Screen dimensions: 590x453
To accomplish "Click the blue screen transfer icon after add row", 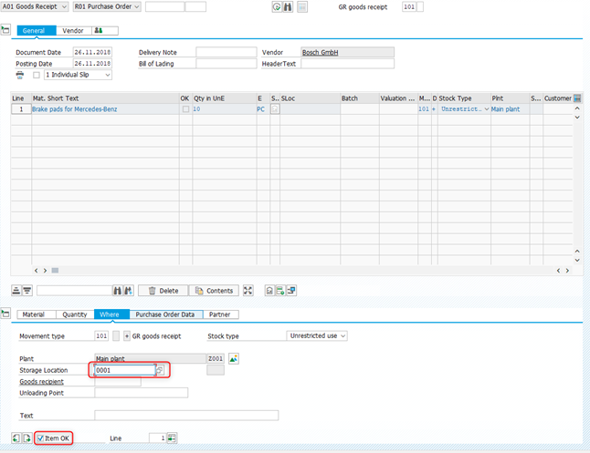I will pyautogui.click(x=291, y=291).
